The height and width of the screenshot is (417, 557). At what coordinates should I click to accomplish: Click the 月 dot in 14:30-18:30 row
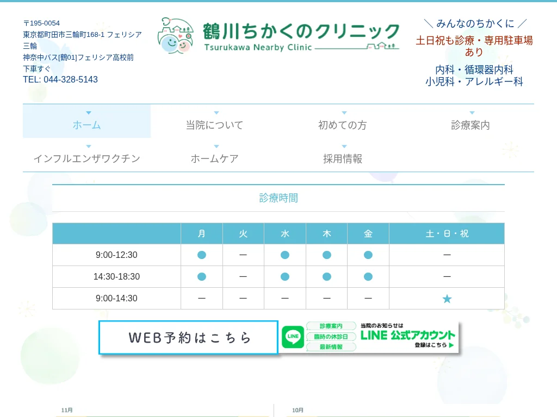click(x=201, y=276)
